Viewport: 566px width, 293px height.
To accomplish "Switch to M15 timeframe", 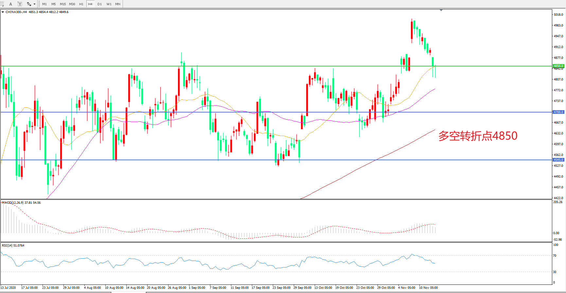I will point(63,4).
